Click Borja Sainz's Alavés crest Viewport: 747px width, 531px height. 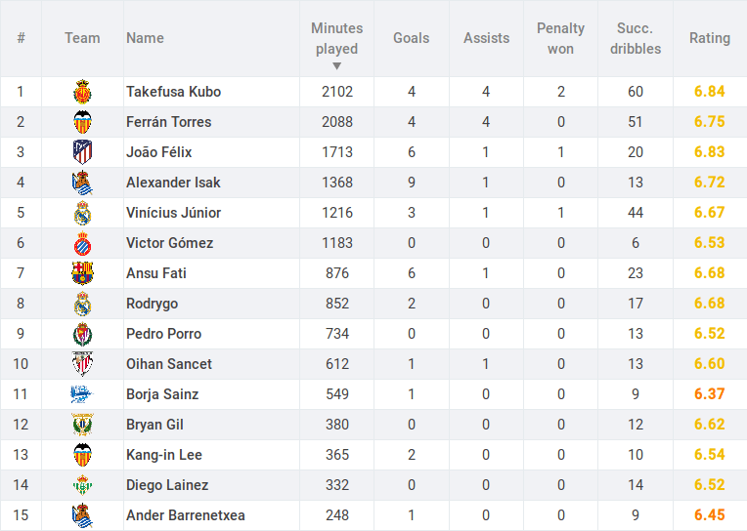(82, 394)
